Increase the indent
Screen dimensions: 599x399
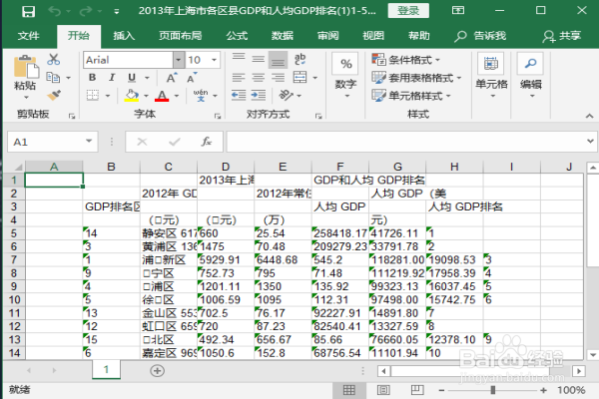point(259,95)
